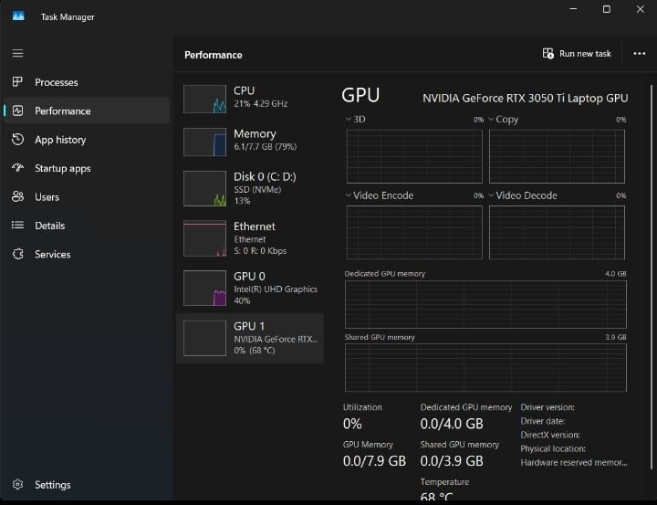The image size is (657, 505).
Task: Select the CPU usage mini graph
Action: (x=204, y=99)
